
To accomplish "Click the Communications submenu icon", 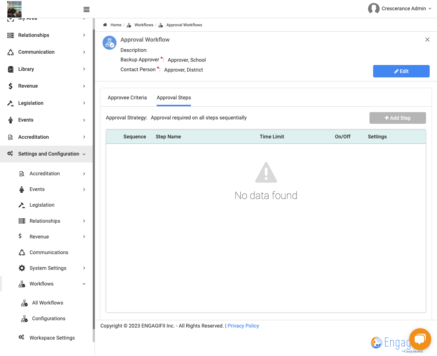I will point(22,253).
